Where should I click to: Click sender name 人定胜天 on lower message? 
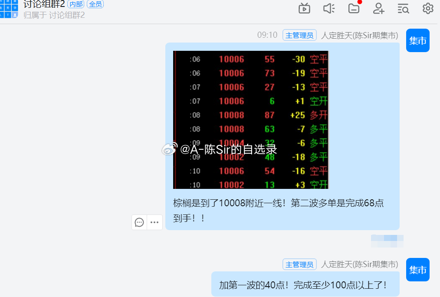tap(359, 264)
